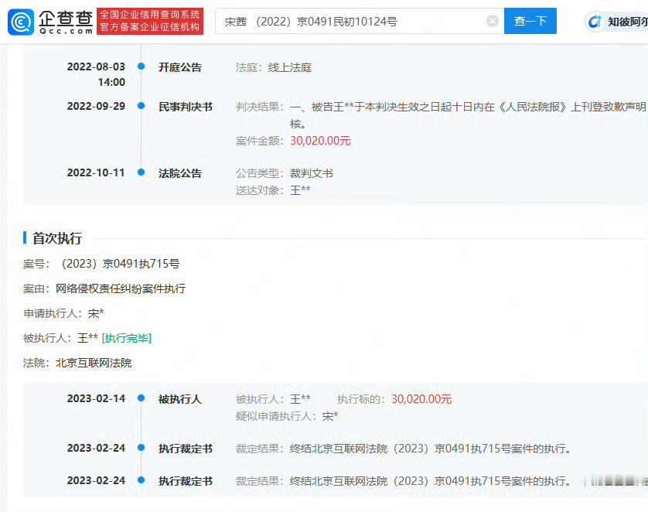Click the 裁判文书 announcement type
The image size is (648, 512).
pyautogui.click(x=311, y=173)
